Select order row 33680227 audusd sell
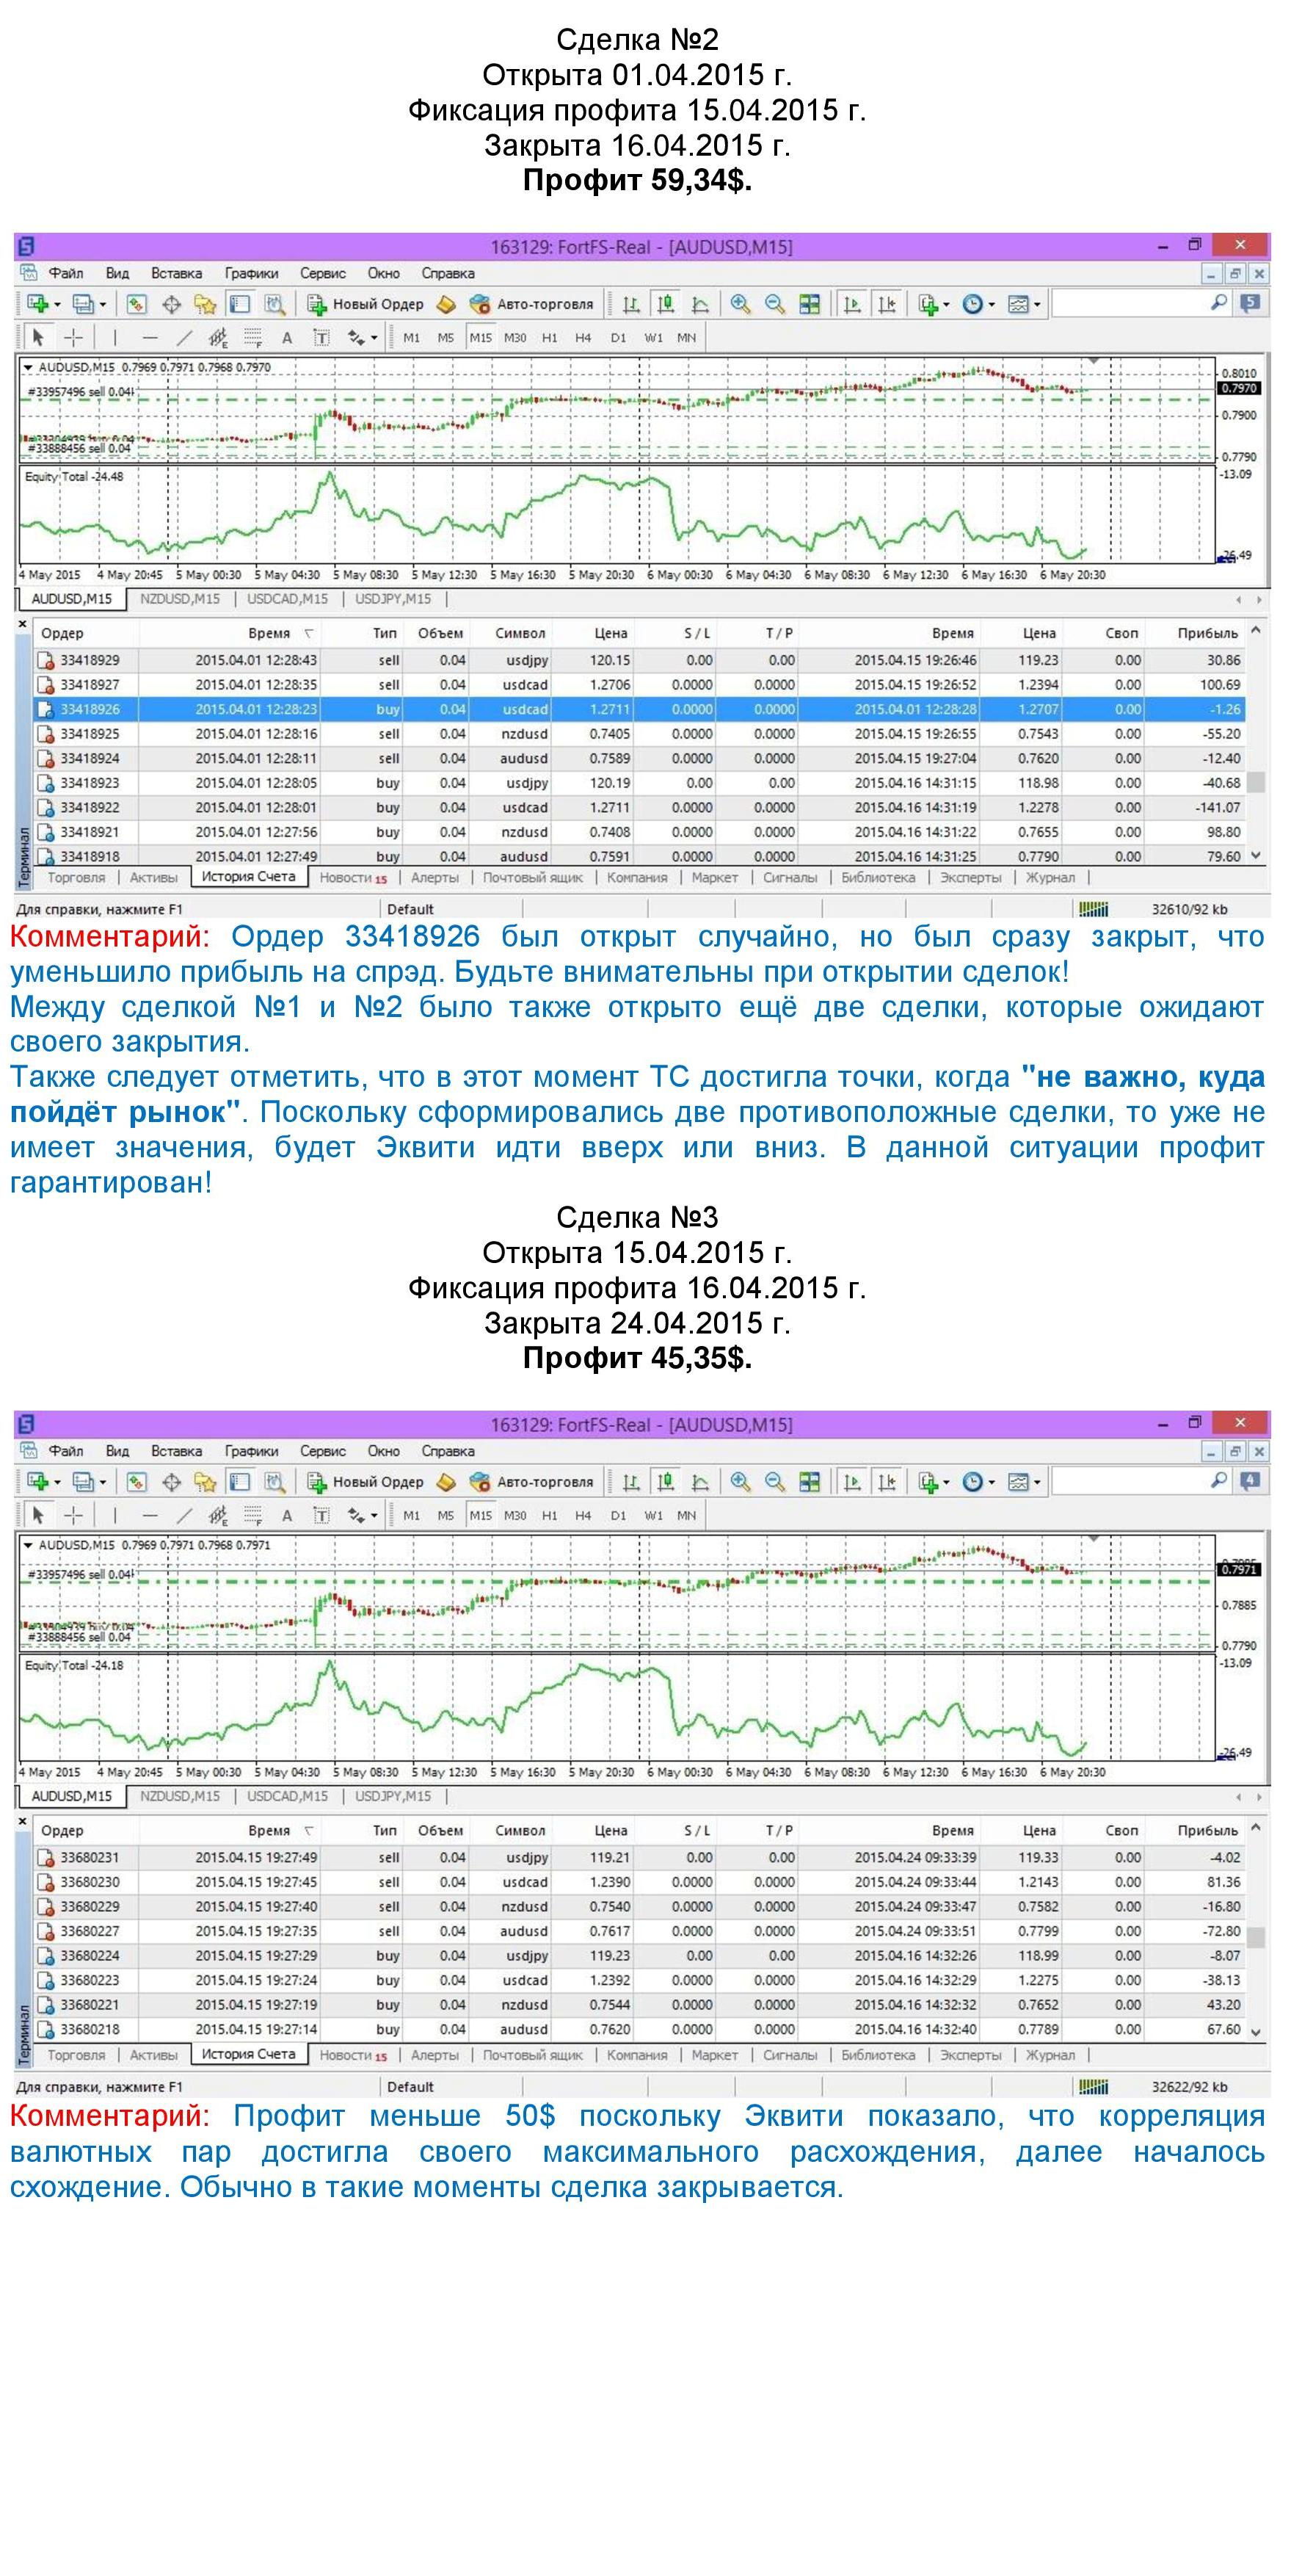Screen dimensions: 1291x2576 coord(639,1931)
